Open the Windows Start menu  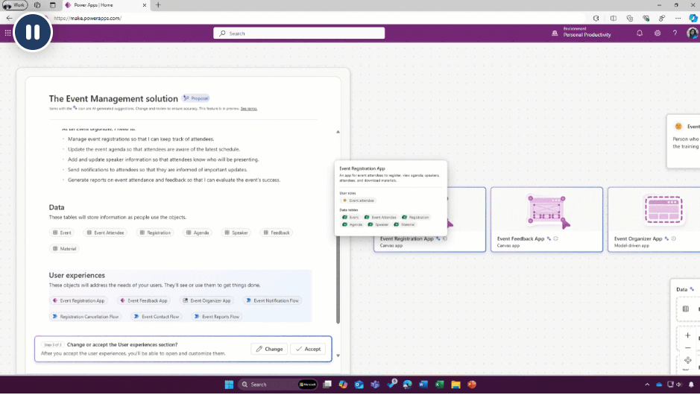click(229, 385)
